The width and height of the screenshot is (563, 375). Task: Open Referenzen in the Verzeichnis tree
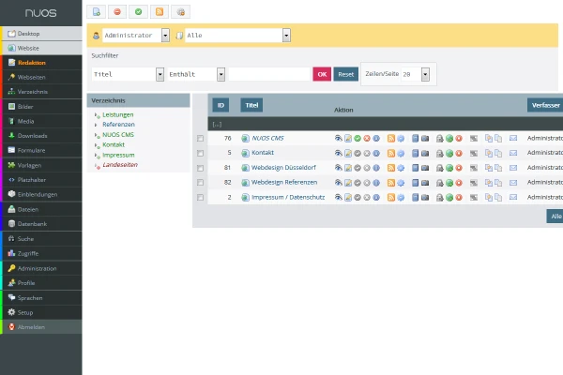coord(118,125)
